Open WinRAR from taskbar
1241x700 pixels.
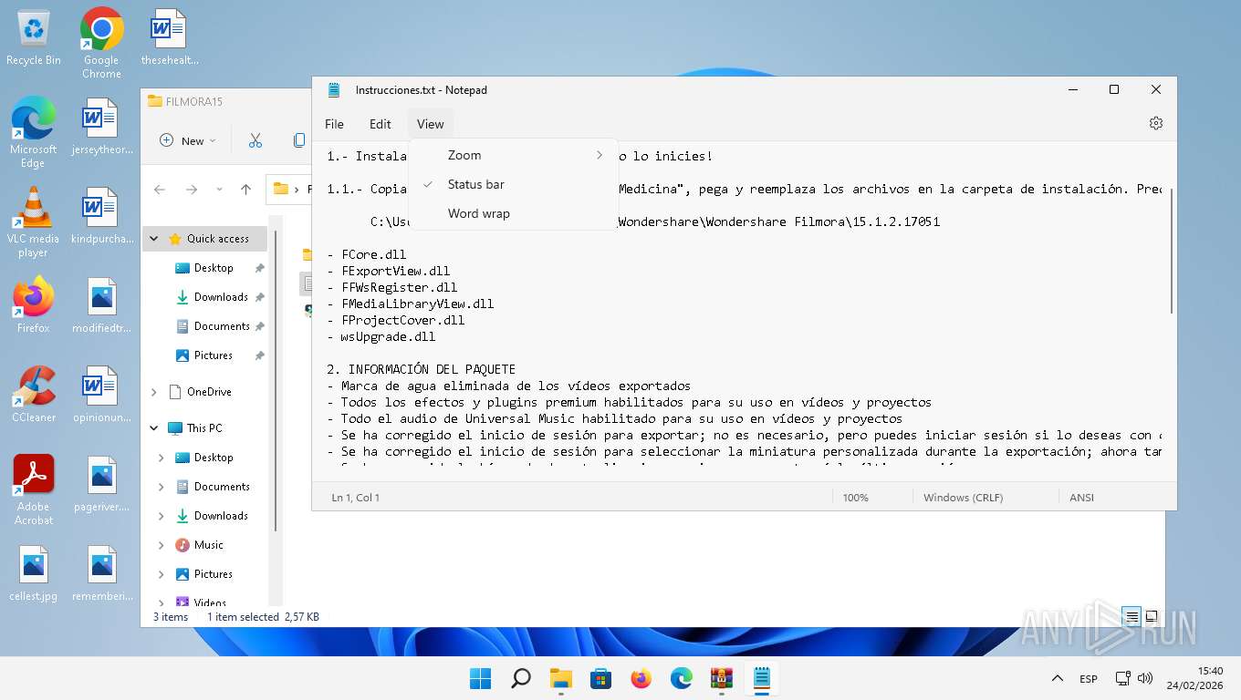pos(722,678)
